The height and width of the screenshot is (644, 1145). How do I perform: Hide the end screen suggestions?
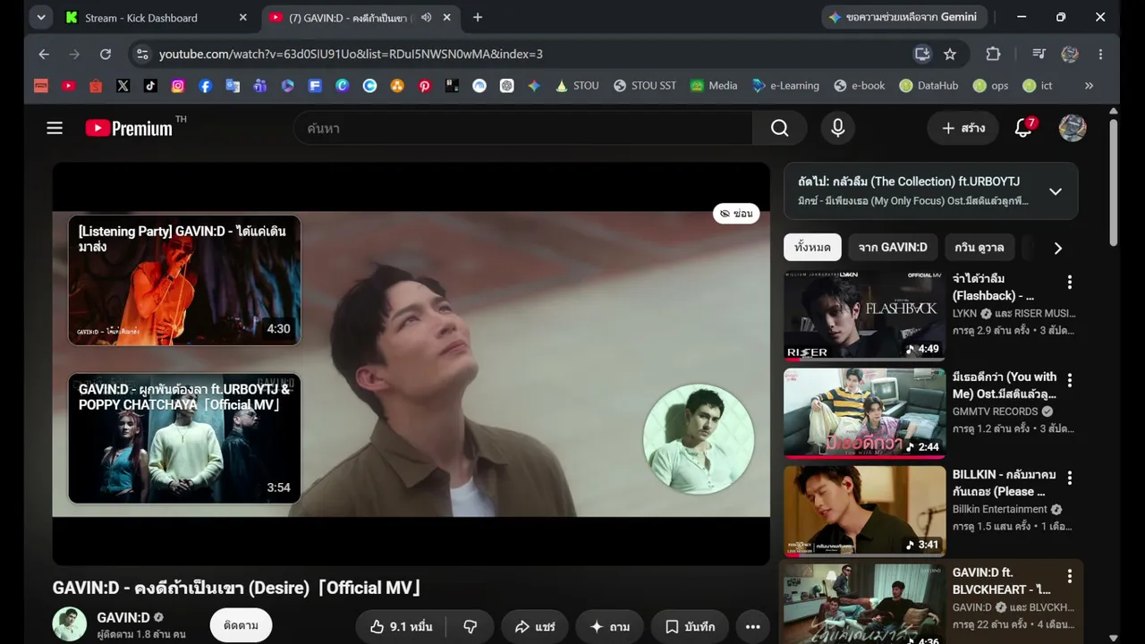point(736,214)
